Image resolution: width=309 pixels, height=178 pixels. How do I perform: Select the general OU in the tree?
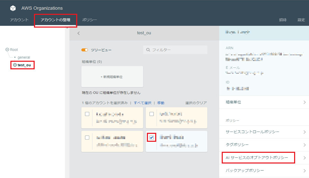pos(24,57)
